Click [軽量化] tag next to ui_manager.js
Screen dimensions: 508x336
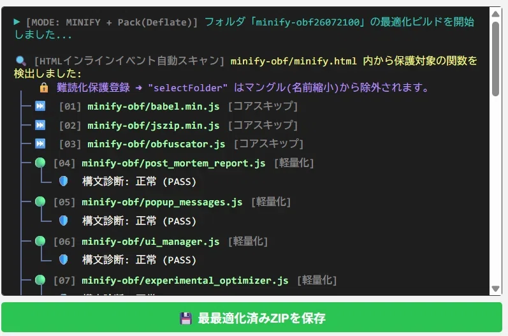248,242
